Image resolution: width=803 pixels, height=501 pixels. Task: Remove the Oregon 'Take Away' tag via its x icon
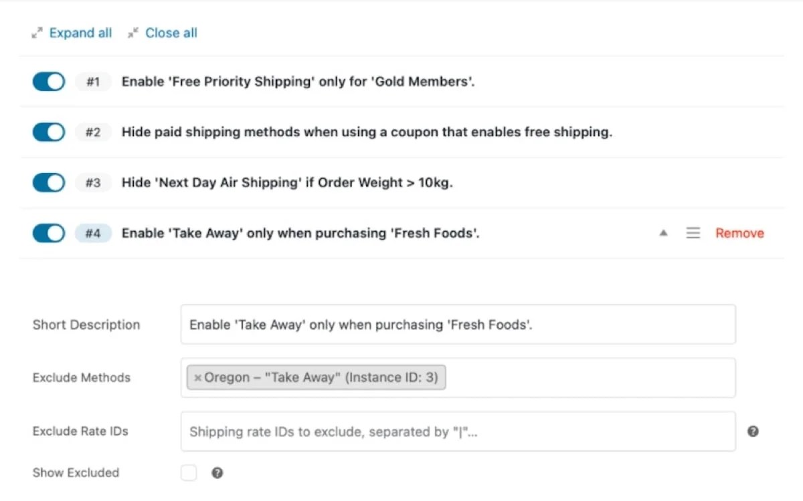197,377
